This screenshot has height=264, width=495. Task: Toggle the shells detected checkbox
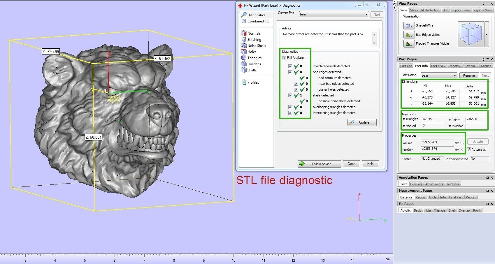(290, 95)
